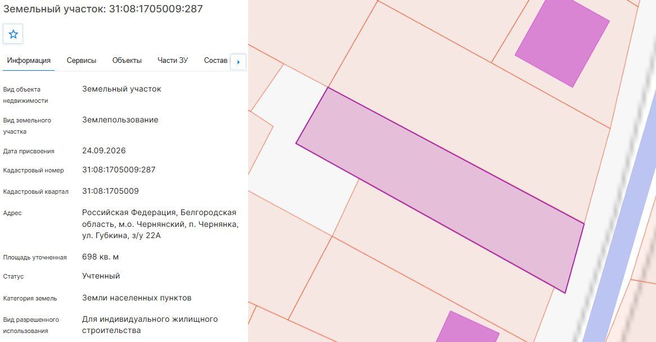Select the Для индивидуального жилищного строительства value

click(x=150, y=325)
